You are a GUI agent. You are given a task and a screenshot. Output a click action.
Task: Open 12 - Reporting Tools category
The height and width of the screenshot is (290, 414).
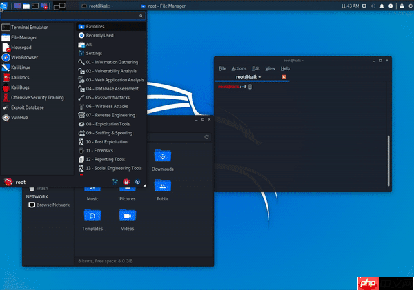tap(111, 159)
